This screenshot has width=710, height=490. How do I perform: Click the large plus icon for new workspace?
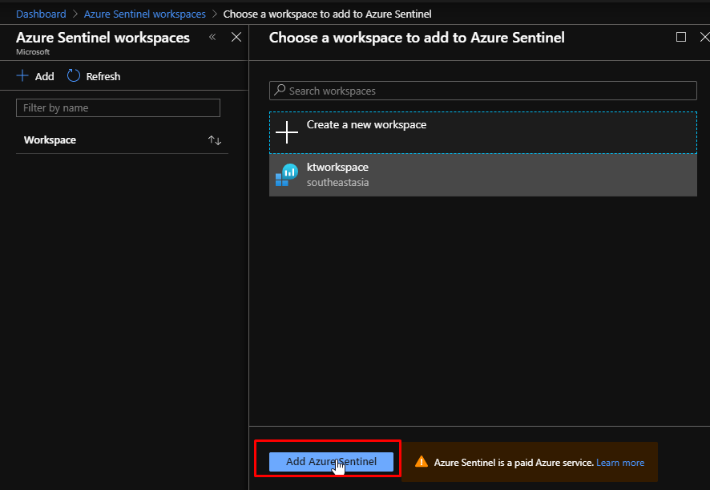287,132
